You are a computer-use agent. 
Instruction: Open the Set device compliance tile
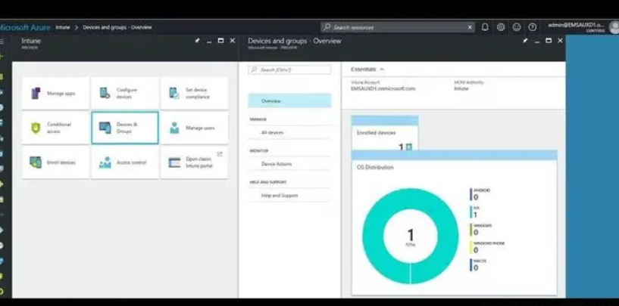(x=194, y=94)
